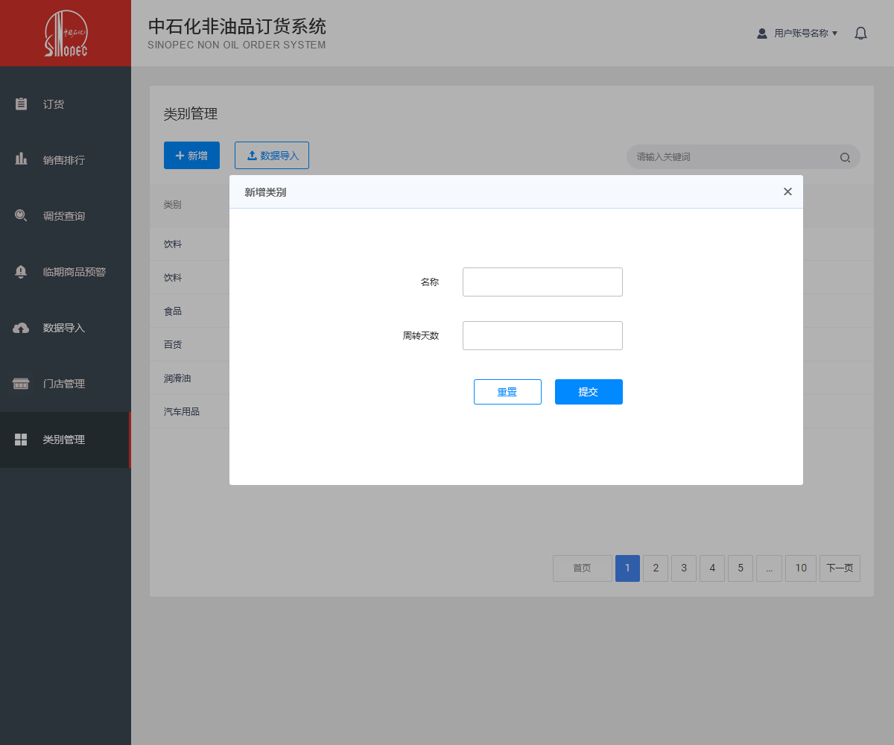
Task: Open the 订货 clipboard icon in the sidebar
Action: (x=22, y=104)
